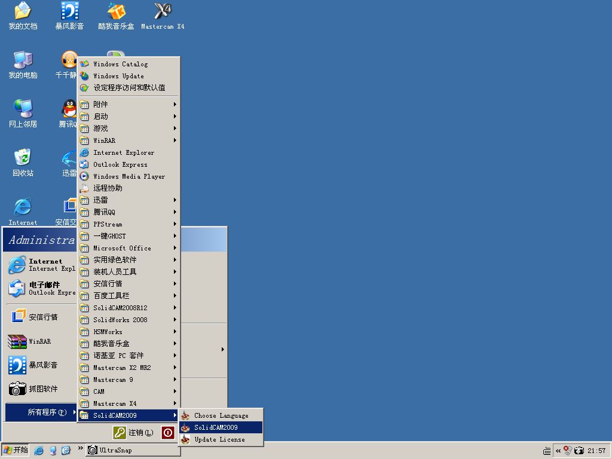Screen dimensions: 612x459
Task: Open 网上邻居 desktop icon
Action: [23, 114]
